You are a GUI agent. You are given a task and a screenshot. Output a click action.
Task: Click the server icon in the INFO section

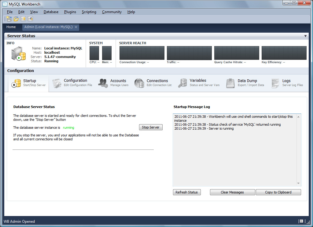[18, 53]
